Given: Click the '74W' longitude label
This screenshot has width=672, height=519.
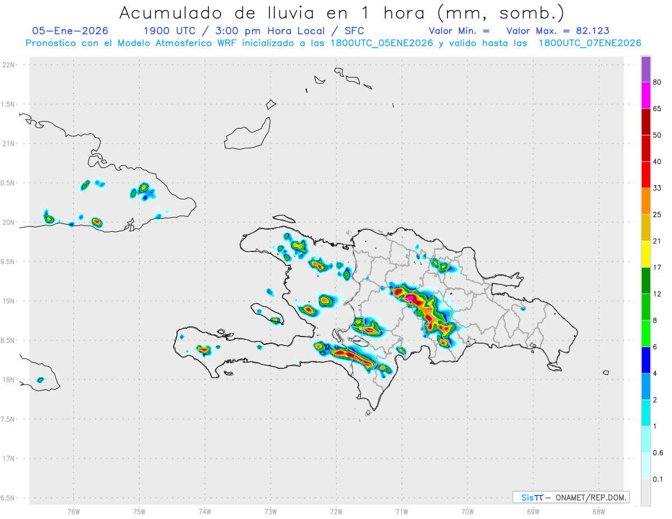Looking at the screenshot, I should tap(205, 511).
